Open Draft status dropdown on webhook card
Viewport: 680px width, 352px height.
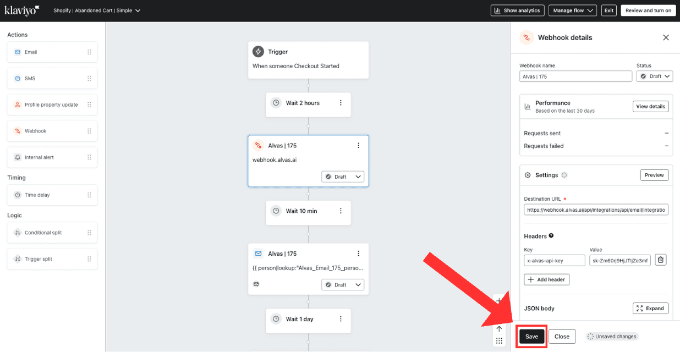click(343, 177)
